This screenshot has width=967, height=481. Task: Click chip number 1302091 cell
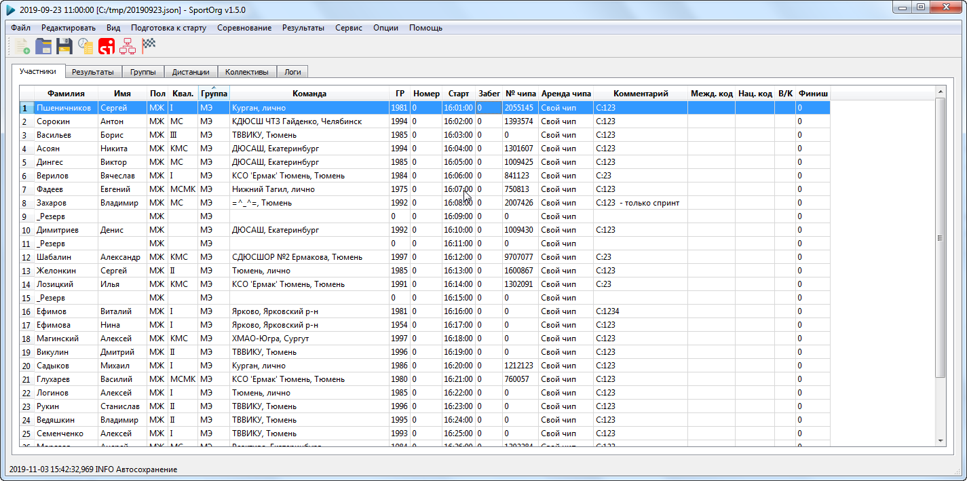click(x=521, y=284)
